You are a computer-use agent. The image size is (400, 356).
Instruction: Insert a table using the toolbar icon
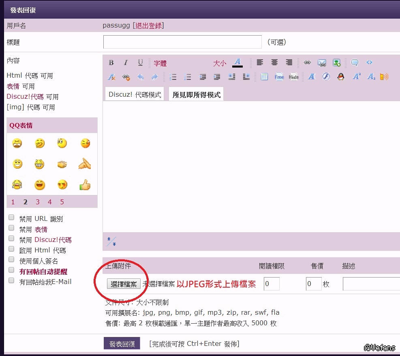[x=264, y=77]
